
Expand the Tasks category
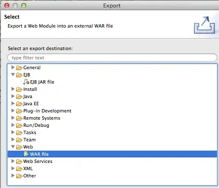(x=13, y=132)
